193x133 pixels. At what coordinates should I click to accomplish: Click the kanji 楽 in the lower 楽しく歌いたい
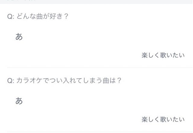[145, 119]
